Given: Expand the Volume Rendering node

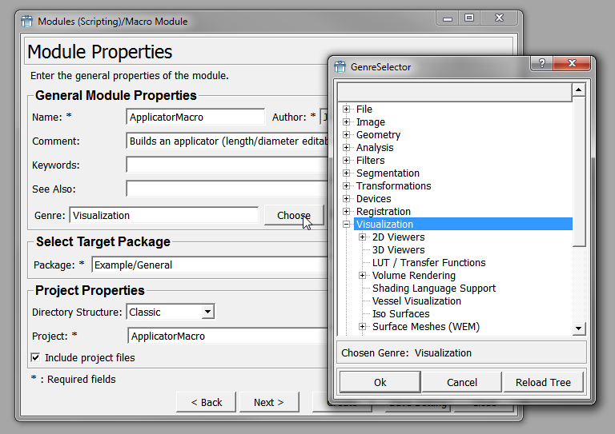Looking at the screenshot, I should tap(363, 276).
